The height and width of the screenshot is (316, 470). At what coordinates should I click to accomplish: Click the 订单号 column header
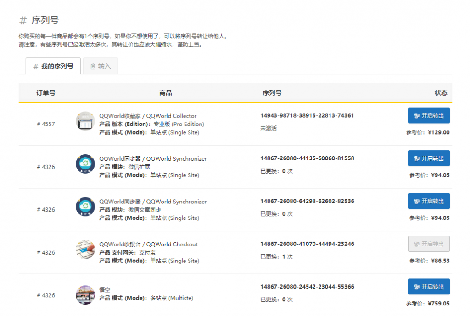point(46,93)
